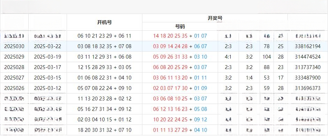Image resolution: width=328 pixels, height=136 pixels.
Task: Click machine number 11 13 20 23 28 + 02 12
Action: [104, 99]
